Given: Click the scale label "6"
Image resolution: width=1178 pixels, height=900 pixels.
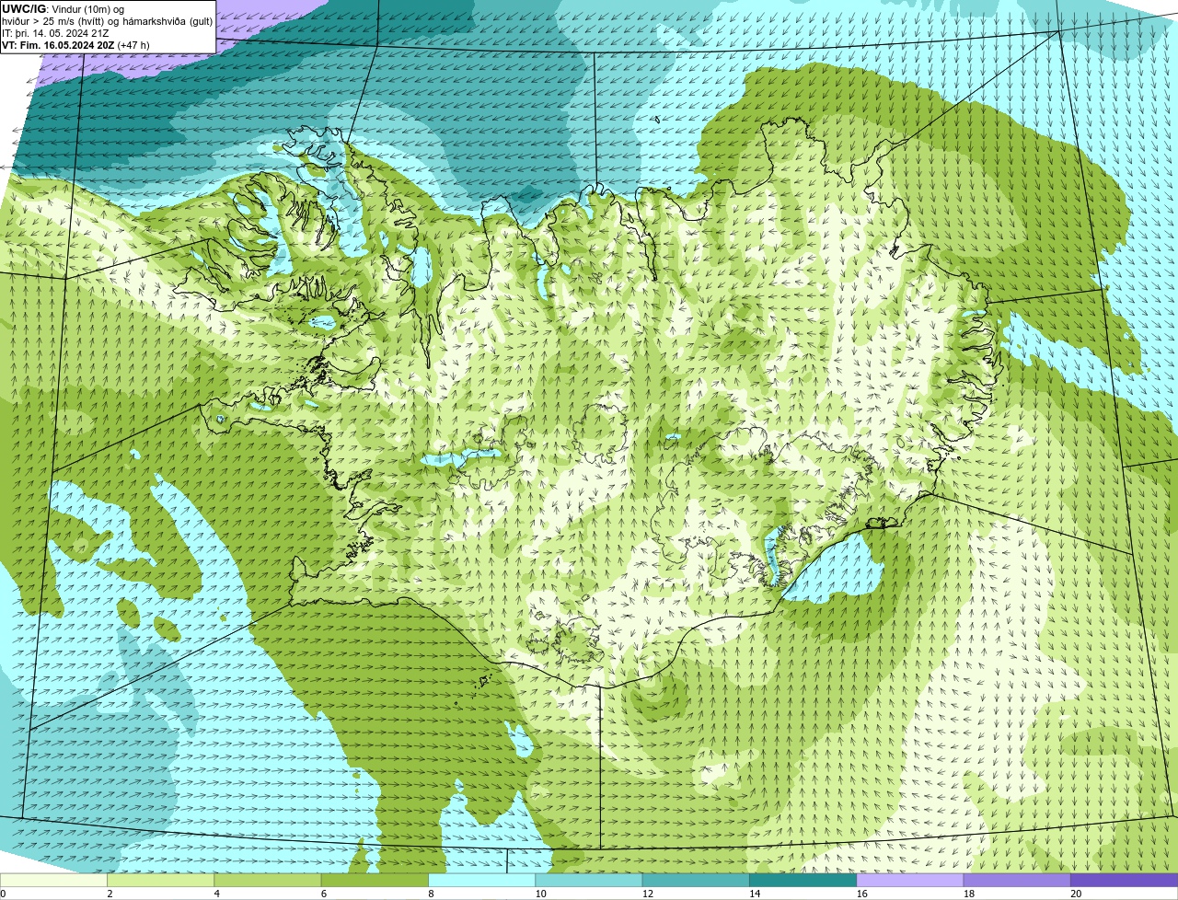Looking at the screenshot, I should [324, 894].
